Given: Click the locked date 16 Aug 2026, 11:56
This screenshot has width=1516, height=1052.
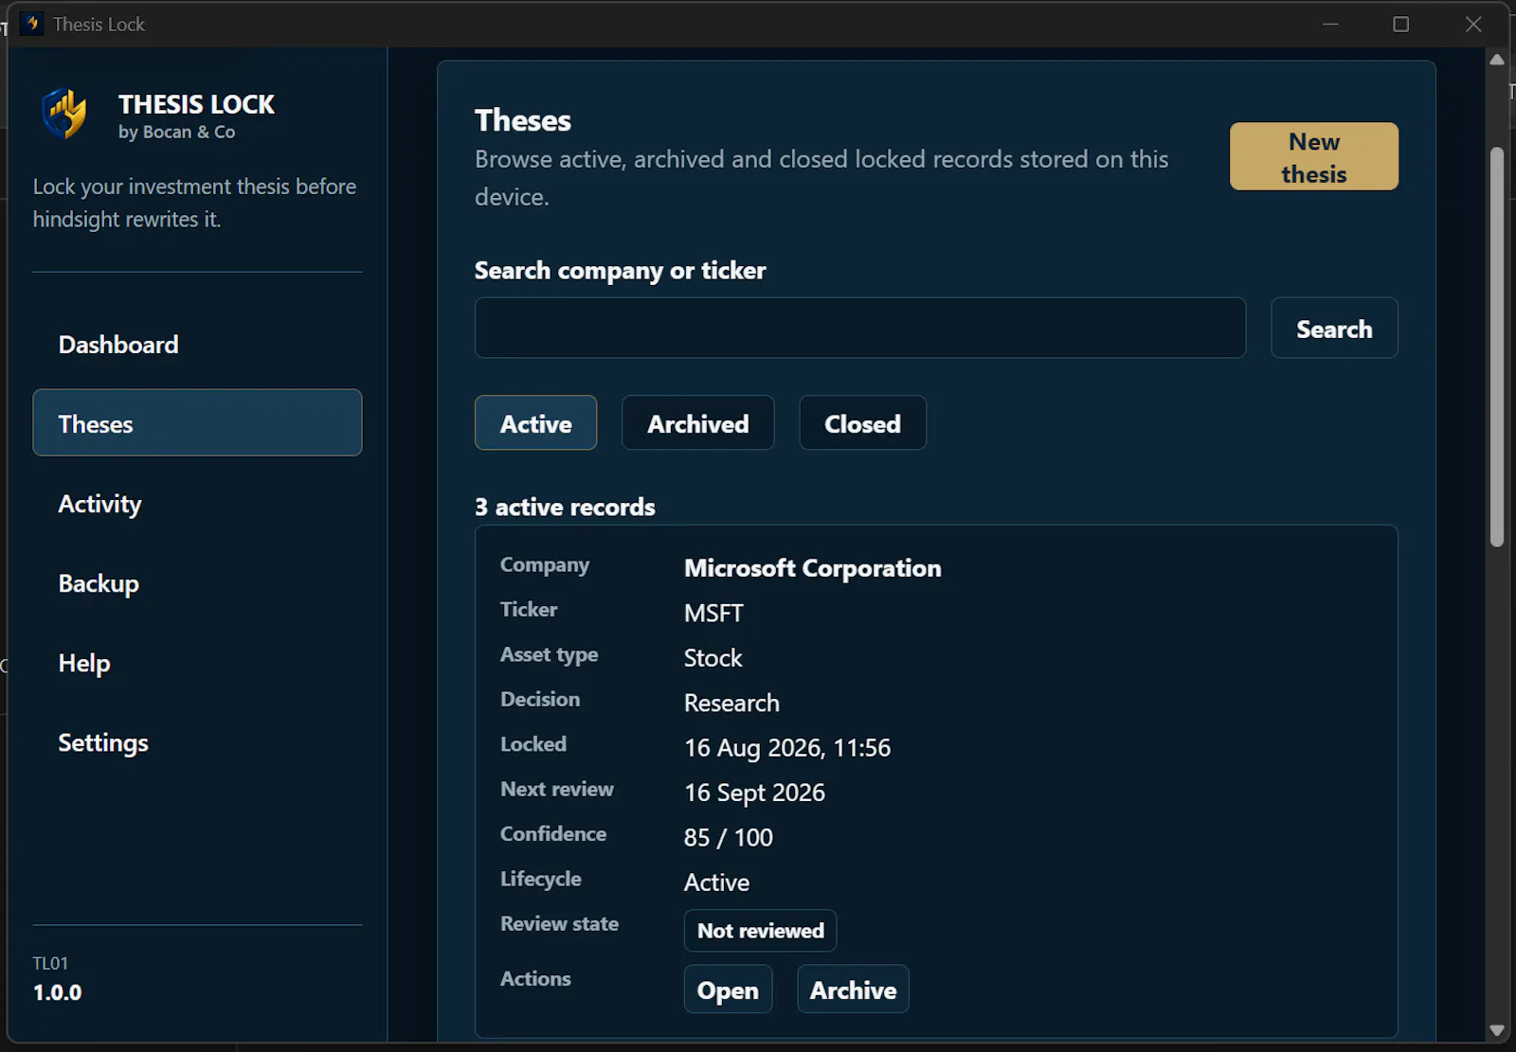Looking at the screenshot, I should click(x=787, y=748).
